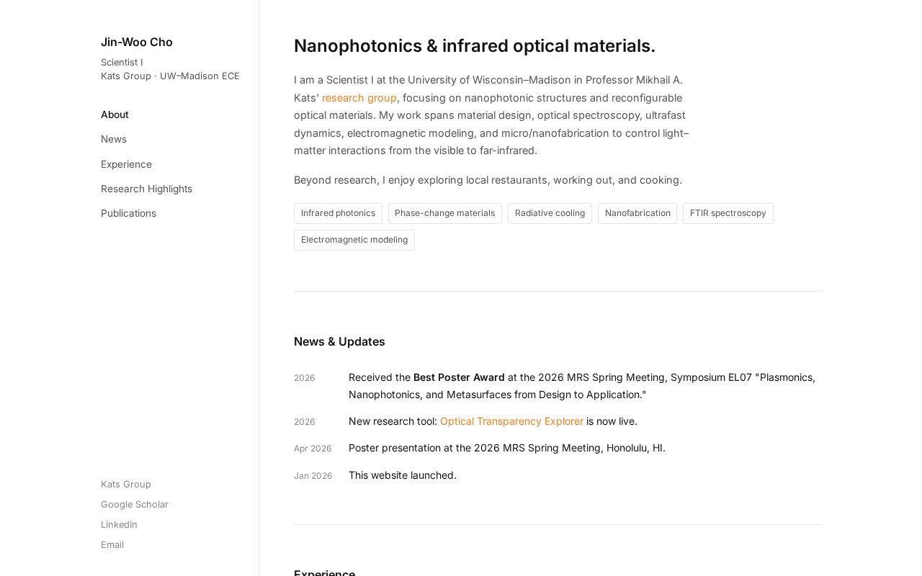Select Publications in the sidebar
The height and width of the screenshot is (576, 922).
[128, 213]
